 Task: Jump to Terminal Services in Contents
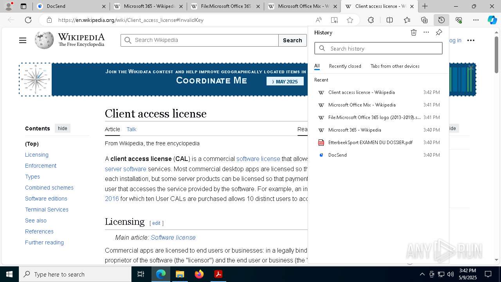(47, 210)
